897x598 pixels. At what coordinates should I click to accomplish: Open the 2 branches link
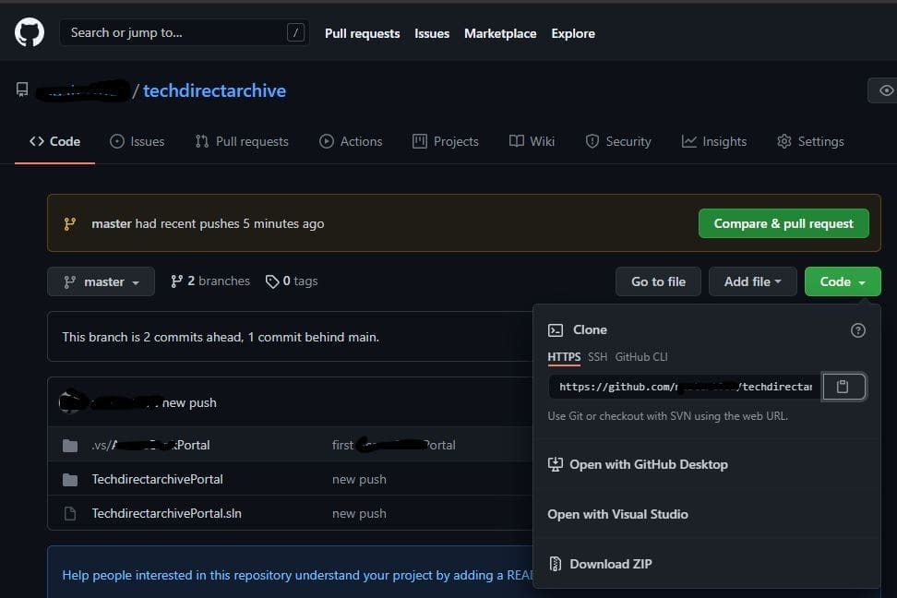[x=210, y=281]
